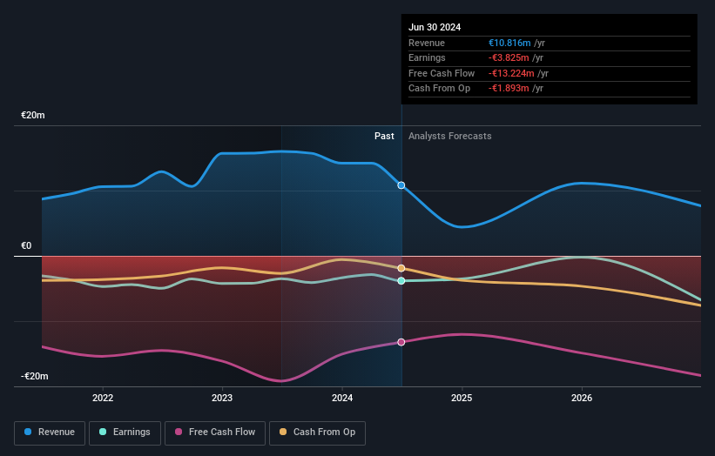Viewport: 715px width, 456px height.
Task: Click the €0 y-axis label
Action: [26, 246]
